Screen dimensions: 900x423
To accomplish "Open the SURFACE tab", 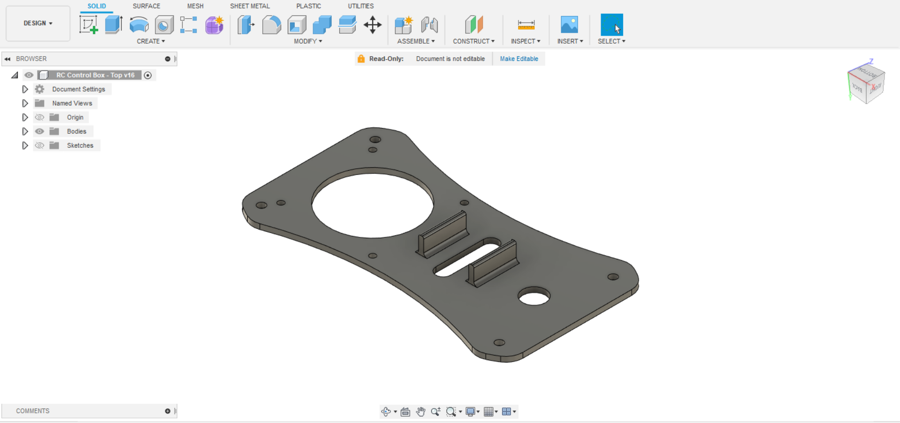I will pyautogui.click(x=146, y=6).
